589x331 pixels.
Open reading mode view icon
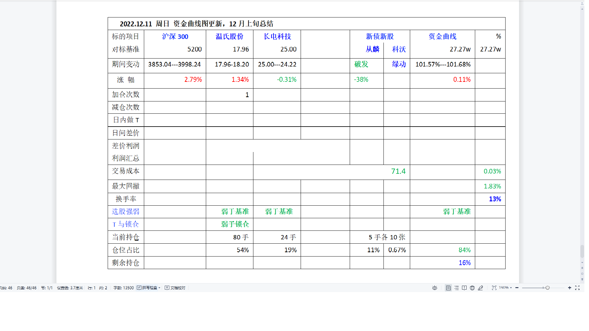point(464,288)
